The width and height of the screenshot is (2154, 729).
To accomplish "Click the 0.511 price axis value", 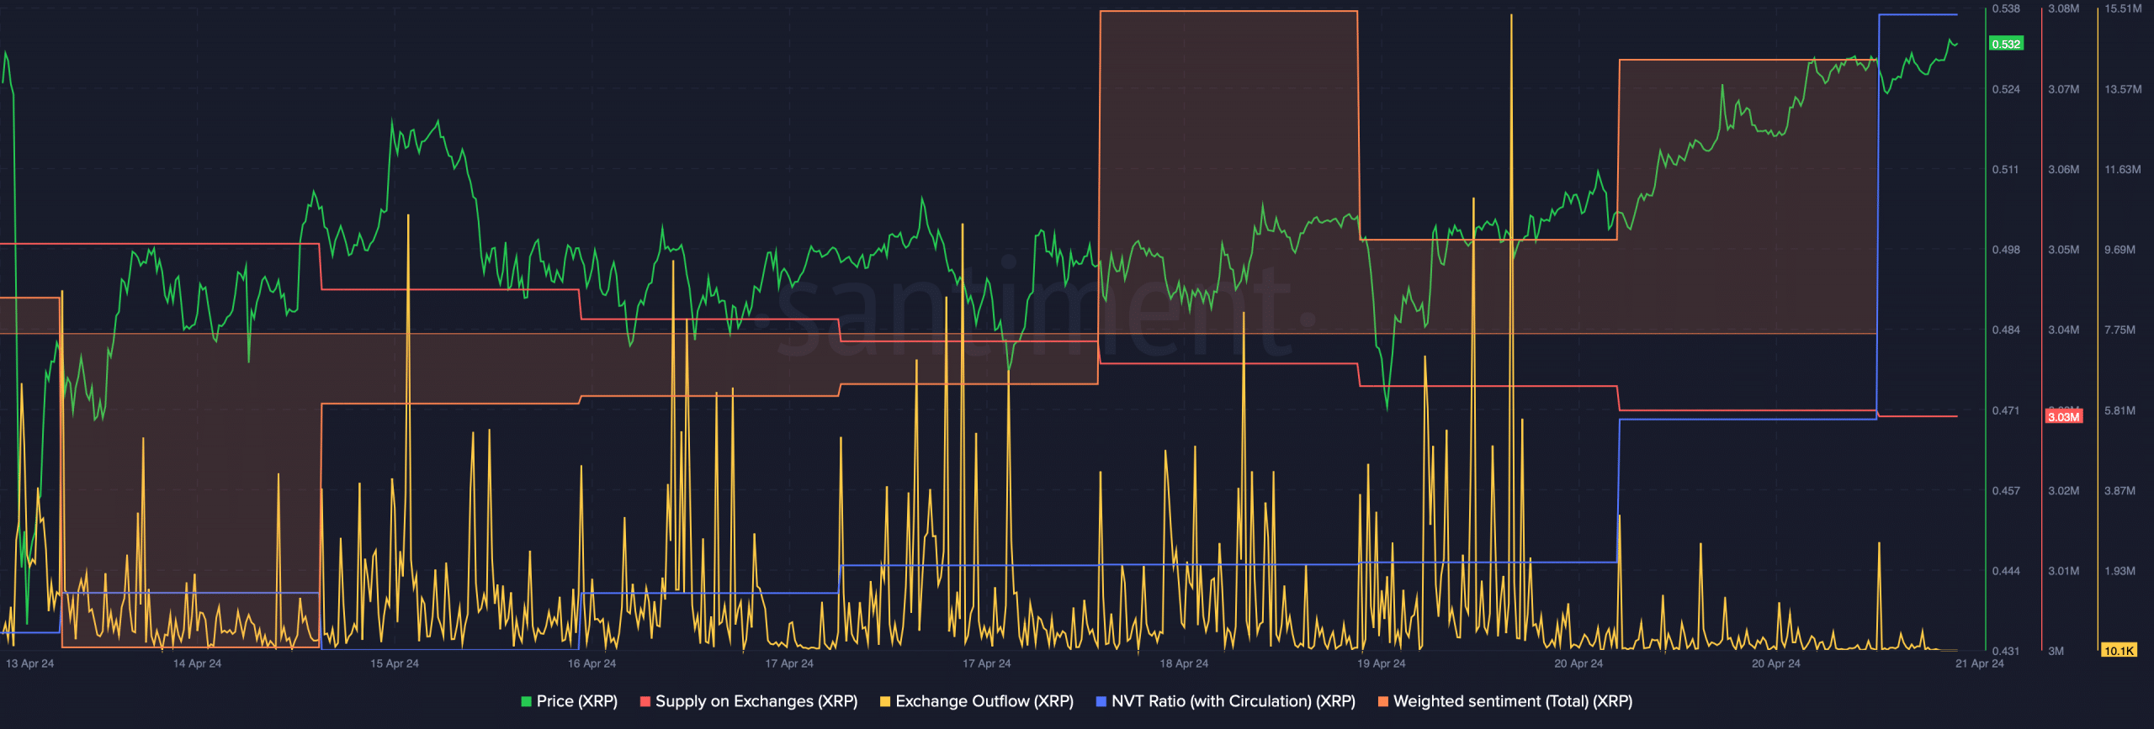I will coord(2006,170).
